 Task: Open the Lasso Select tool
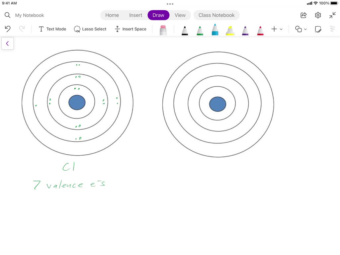90,29
